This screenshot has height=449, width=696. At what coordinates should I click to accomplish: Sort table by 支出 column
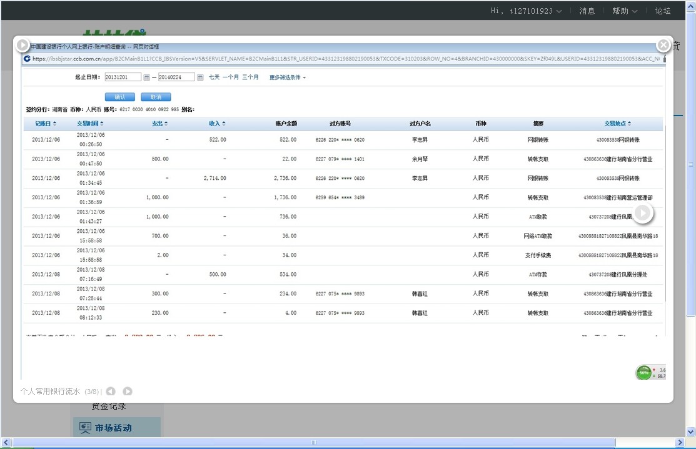159,124
